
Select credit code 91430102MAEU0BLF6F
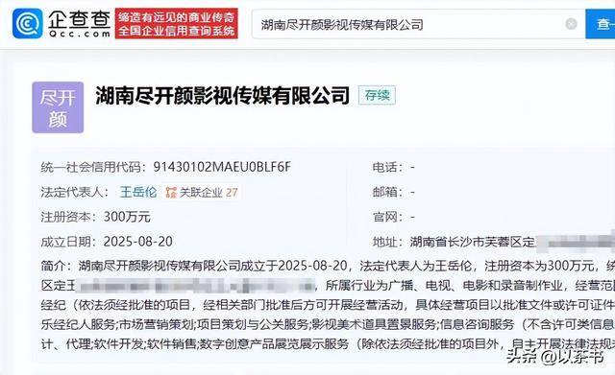tap(222, 167)
